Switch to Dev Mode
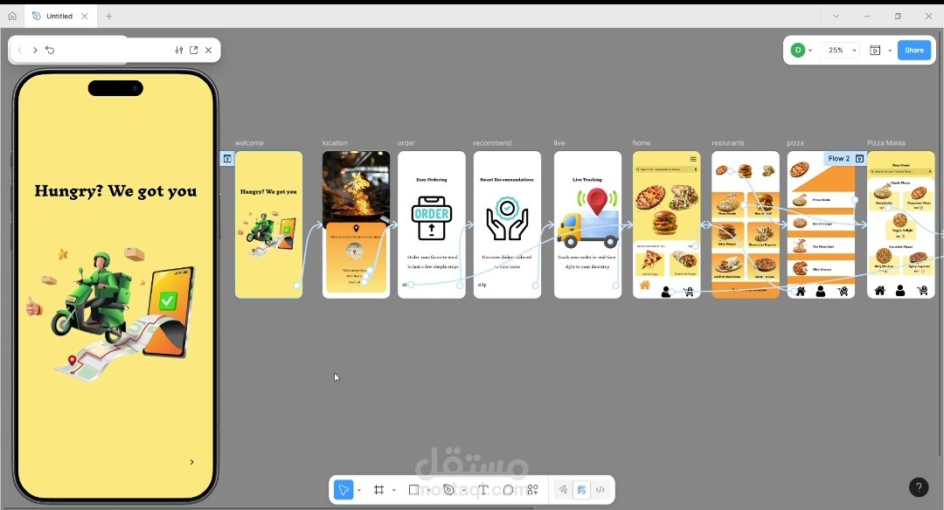944x510 pixels. (x=600, y=490)
